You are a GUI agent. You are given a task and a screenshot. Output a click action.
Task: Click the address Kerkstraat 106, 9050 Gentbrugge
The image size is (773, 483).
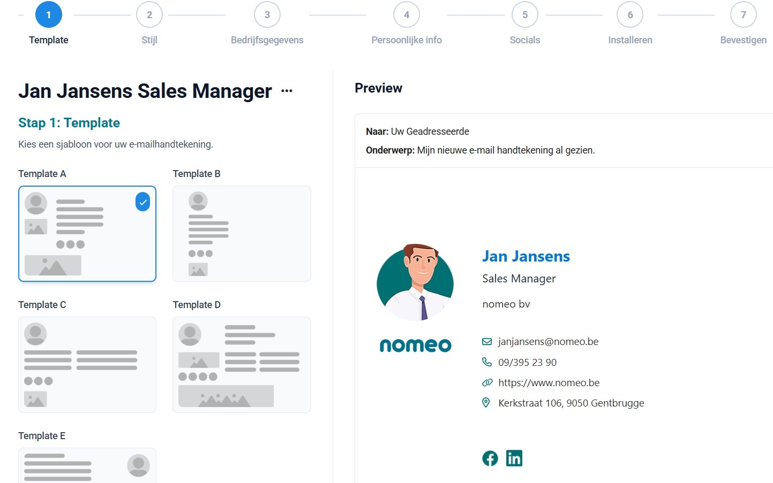point(572,403)
